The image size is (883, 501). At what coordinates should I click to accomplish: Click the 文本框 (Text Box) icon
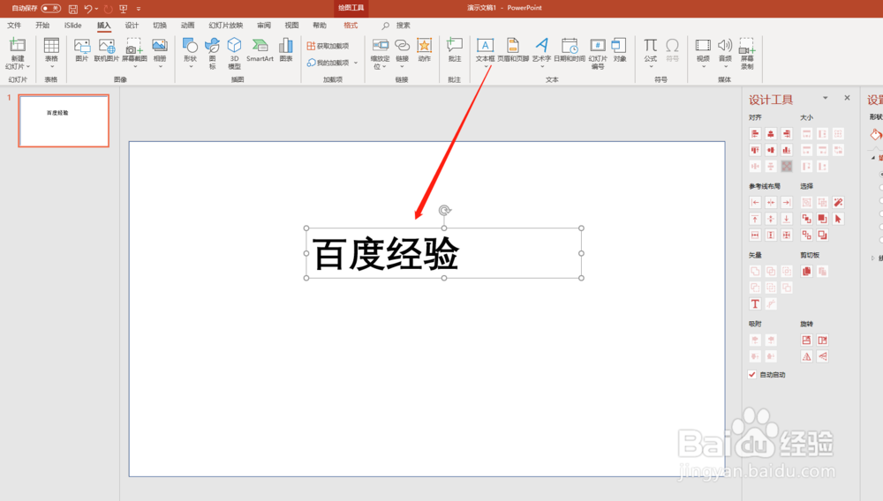[x=485, y=46]
